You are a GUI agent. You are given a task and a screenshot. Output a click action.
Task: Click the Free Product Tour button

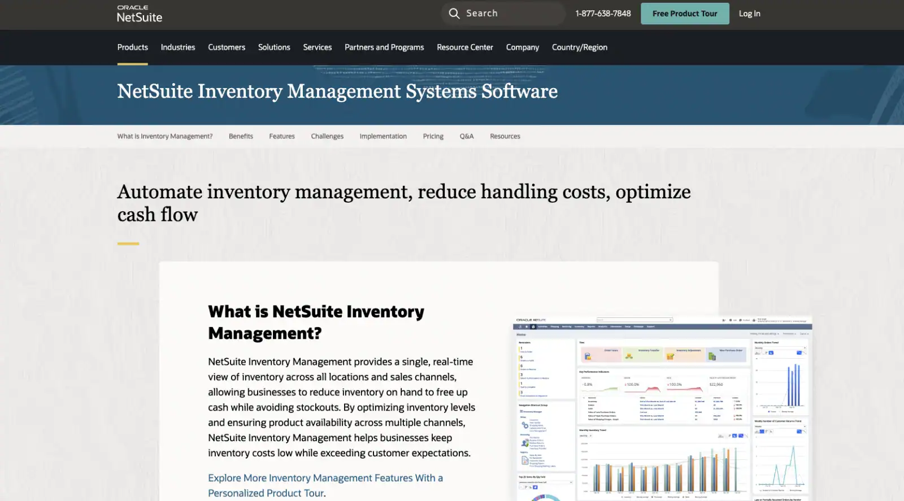coord(685,14)
